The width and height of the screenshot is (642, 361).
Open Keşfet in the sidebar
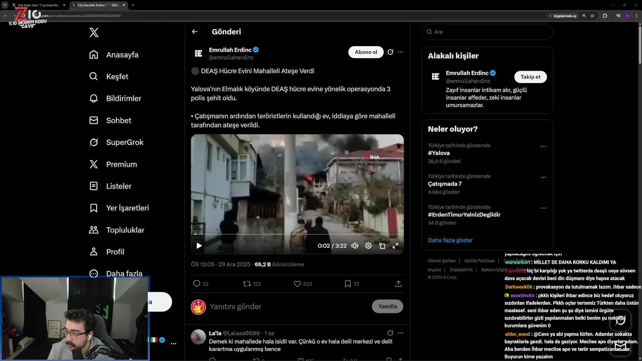click(x=109, y=77)
